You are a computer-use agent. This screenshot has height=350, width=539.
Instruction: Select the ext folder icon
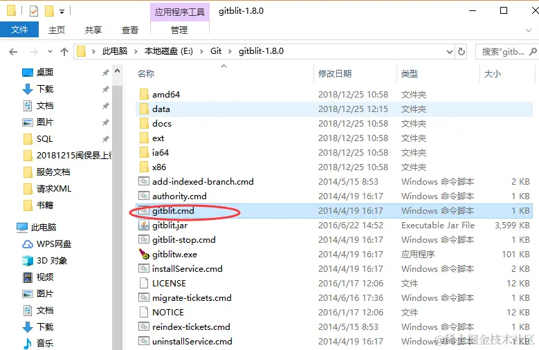144,138
